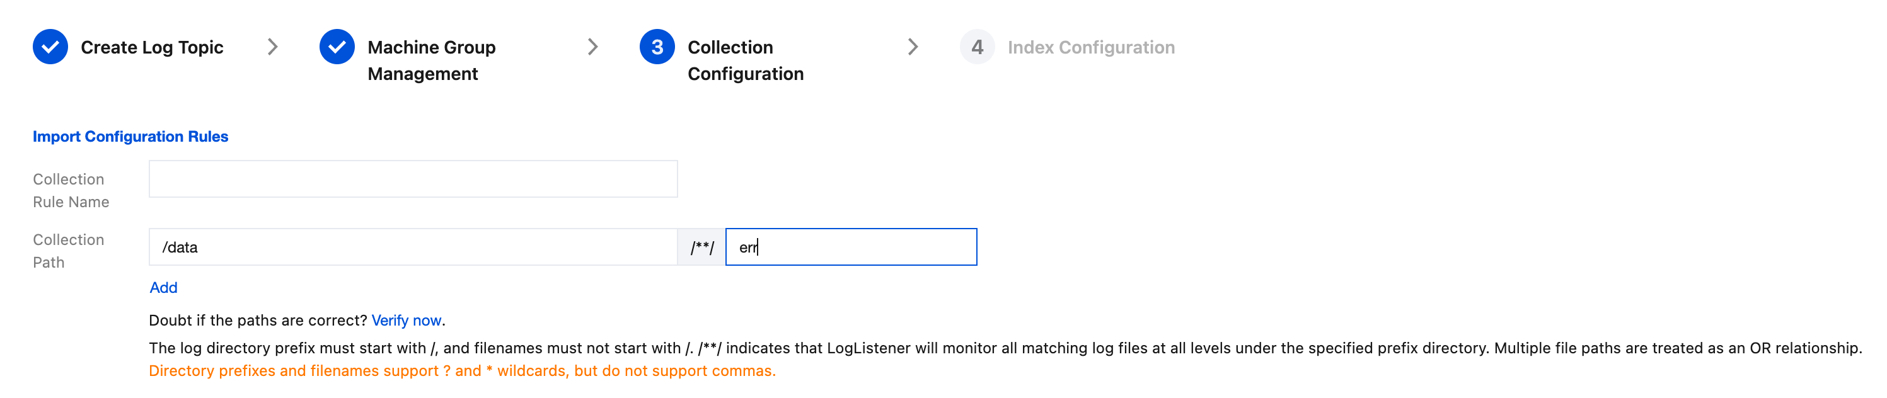1887x398 pixels.
Task: Click the orange wildcard support notice
Action: [462, 370]
